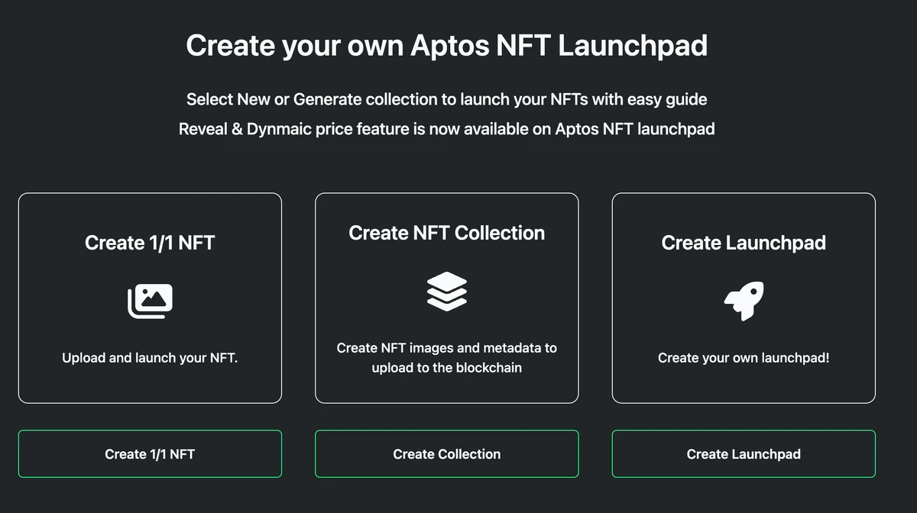Click "Upload and launch your NFT." description
The image size is (917, 513).
pyautogui.click(x=150, y=357)
